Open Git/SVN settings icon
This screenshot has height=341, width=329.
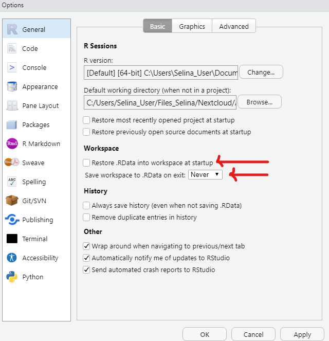(12, 201)
